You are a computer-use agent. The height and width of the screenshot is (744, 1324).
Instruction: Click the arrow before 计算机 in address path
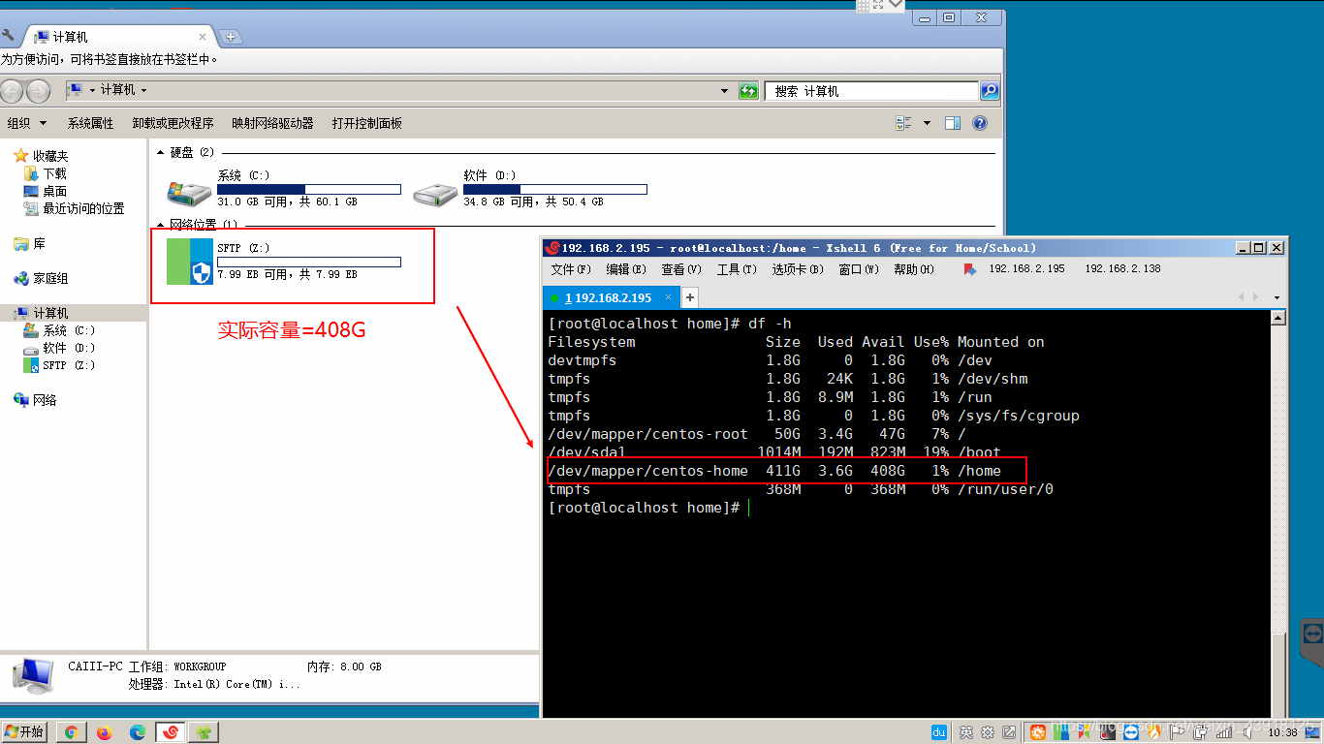coord(93,90)
